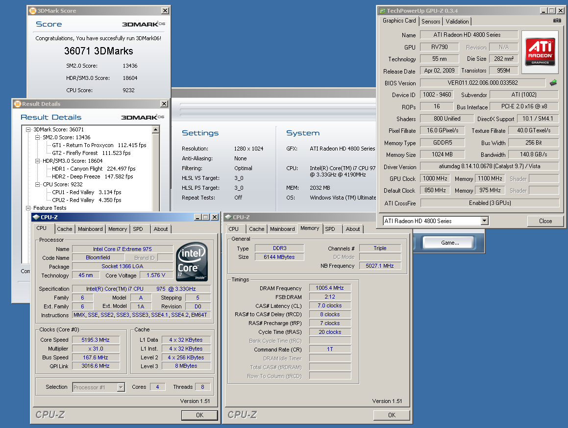This screenshot has width=568, height=428.
Task: Click the GPU Clock 1000 MHz field
Action: point(435,178)
